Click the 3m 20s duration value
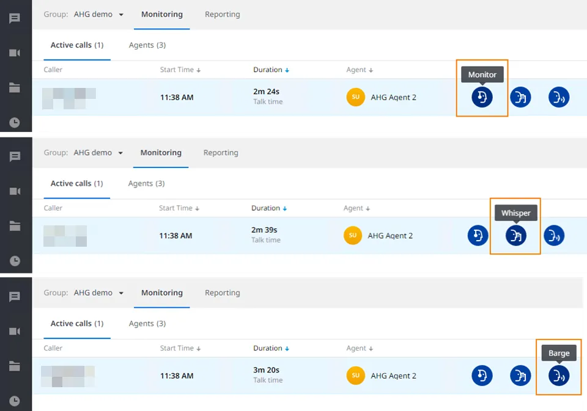587x411 pixels. pos(266,370)
